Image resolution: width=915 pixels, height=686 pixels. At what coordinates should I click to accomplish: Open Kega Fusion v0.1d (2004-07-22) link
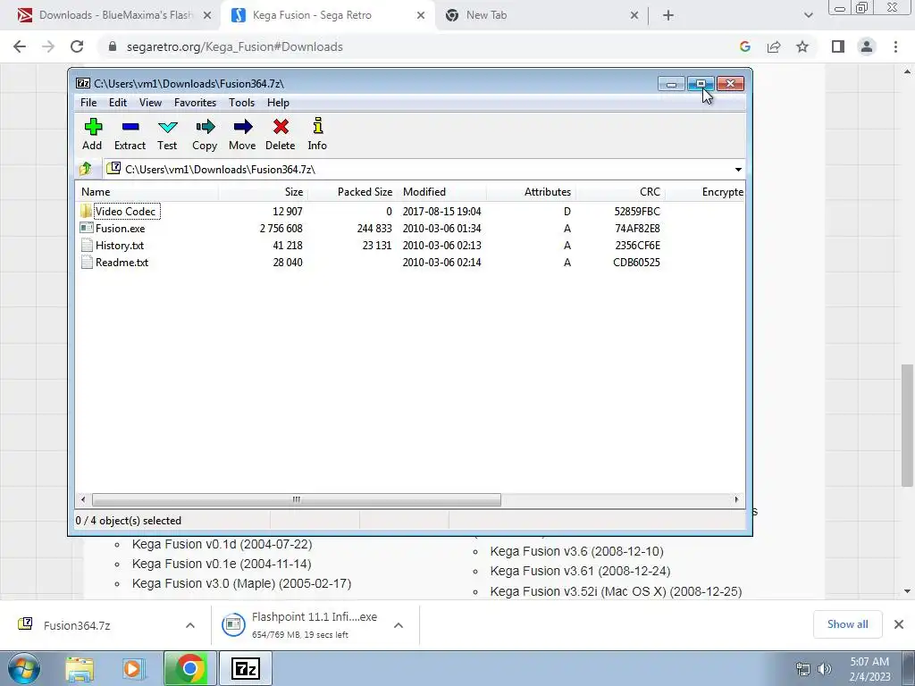[x=222, y=544]
